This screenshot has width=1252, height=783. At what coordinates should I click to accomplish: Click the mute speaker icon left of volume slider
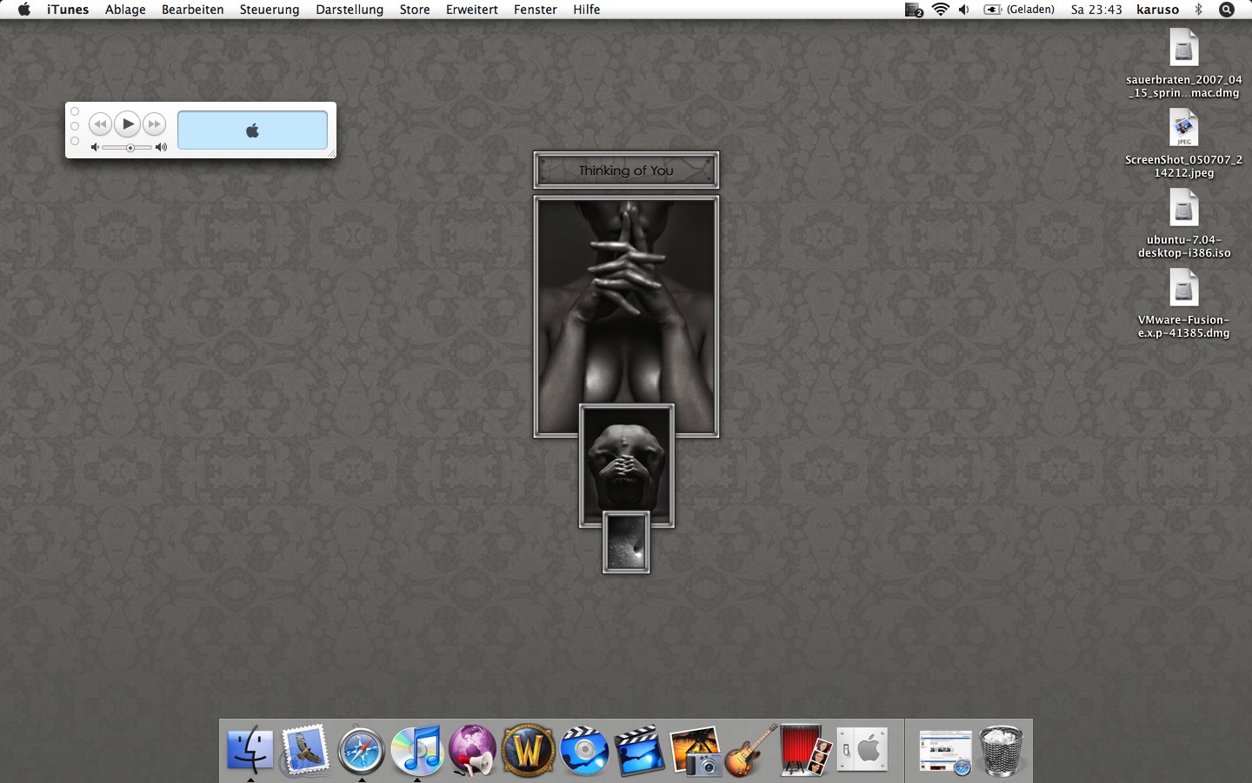[x=95, y=148]
